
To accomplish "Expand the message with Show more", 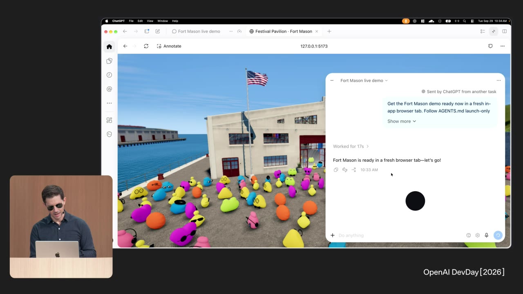I will tap(402, 121).
